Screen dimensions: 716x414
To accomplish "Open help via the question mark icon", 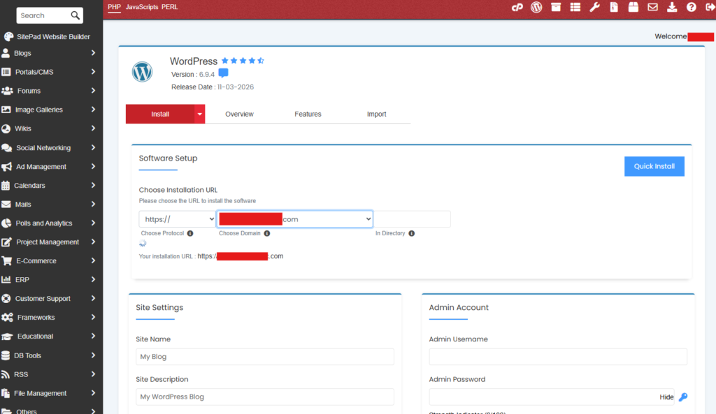I will click(691, 8).
